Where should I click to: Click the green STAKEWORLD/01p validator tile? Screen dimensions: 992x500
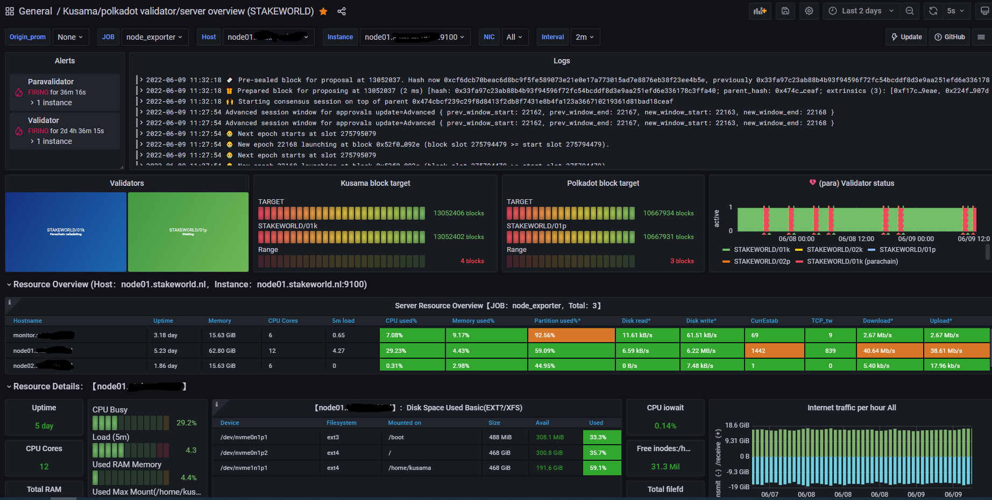(x=188, y=232)
